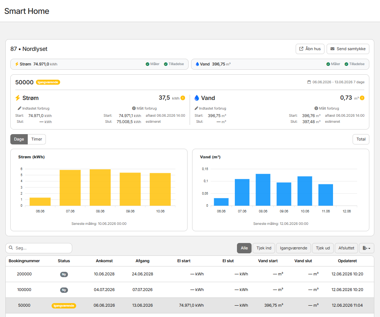
Task: Click Send samtykke button
Action: tap(348, 49)
